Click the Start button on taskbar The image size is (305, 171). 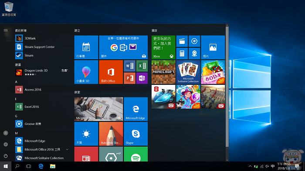click(6, 166)
